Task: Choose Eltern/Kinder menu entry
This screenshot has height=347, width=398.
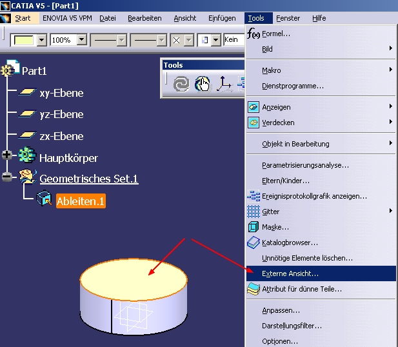Action: click(x=321, y=181)
